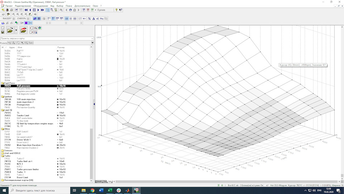344x194 pixels.
Task: Expand the Sensors folder
Action: (x=3, y=151)
